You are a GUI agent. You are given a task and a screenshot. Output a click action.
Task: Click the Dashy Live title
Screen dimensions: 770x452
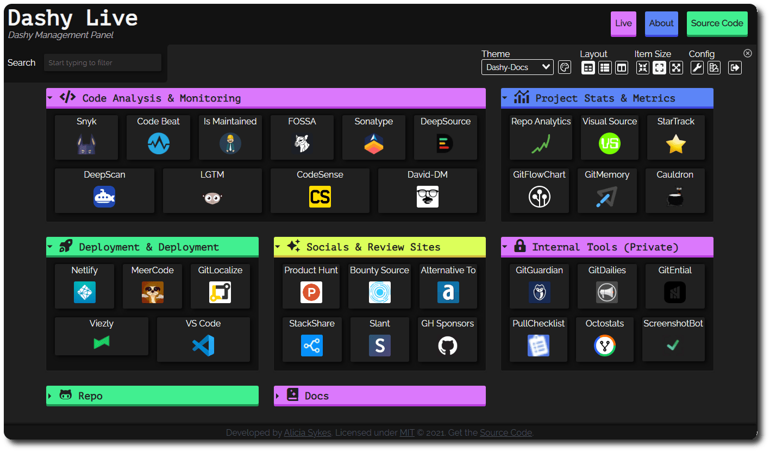tap(73, 18)
